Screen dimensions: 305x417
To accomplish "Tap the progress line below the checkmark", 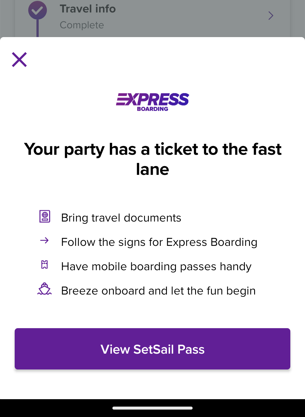I will tap(38, 28).
